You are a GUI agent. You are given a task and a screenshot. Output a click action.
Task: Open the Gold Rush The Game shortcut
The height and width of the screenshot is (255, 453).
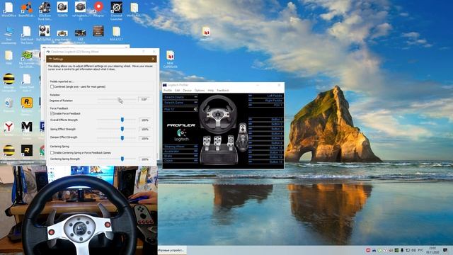click(x=27, y=31)
